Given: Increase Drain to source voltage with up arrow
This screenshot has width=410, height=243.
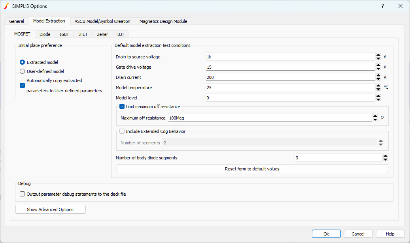Looking at the screenshot, I should click(378, 55).
